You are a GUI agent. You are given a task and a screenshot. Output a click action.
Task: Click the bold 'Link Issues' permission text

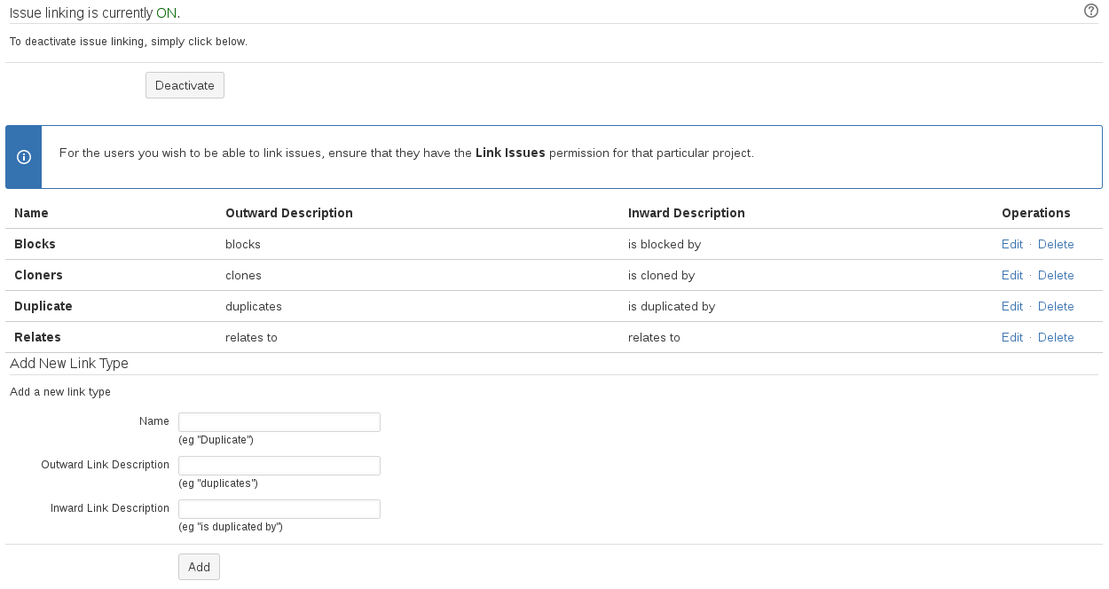click(510, 153)
